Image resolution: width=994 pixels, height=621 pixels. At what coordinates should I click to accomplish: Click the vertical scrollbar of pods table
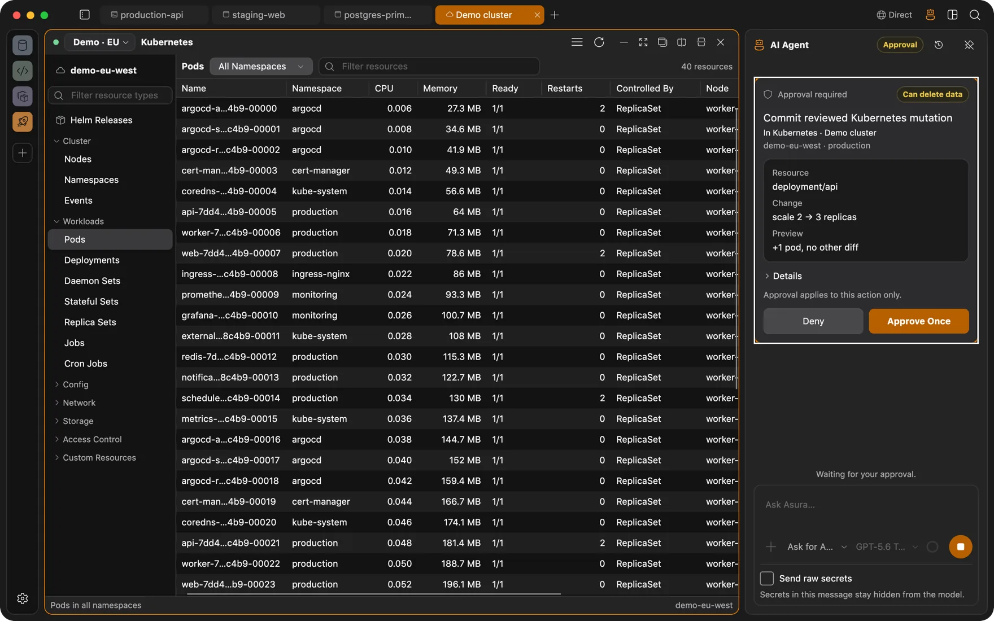point(736,248)
